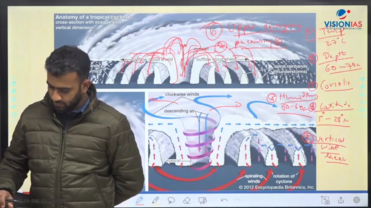Click the right 'outflow cloud shield' label
371x208 pixels.
pos(217,59)
